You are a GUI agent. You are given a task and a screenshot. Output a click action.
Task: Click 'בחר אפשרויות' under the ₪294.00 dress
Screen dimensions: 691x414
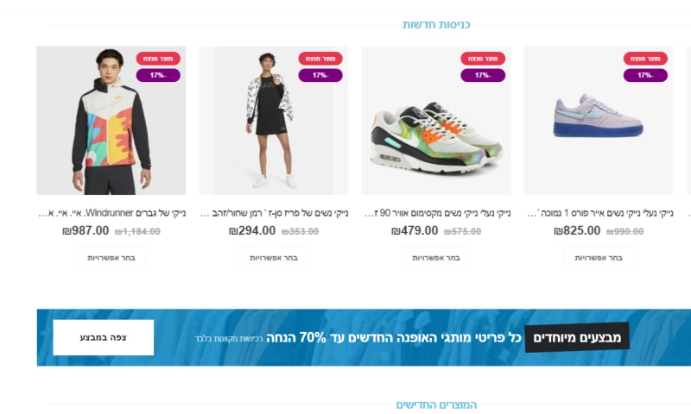[x=274, y=258]
